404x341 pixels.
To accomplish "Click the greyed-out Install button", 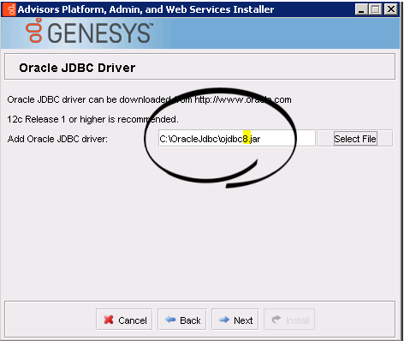I will pos(289,320).
